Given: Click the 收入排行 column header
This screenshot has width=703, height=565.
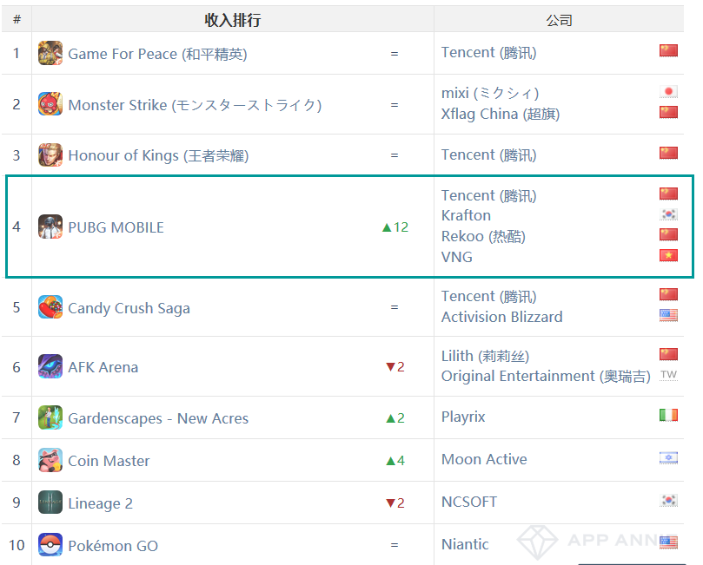Looking at the screenshot, I should 233,20.
